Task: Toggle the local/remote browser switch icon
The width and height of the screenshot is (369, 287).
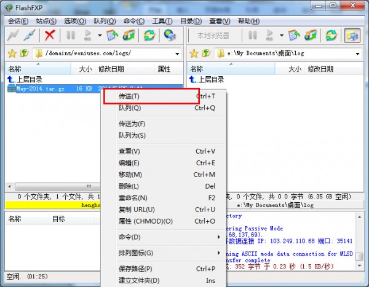Action: click(x=352, y=36)
